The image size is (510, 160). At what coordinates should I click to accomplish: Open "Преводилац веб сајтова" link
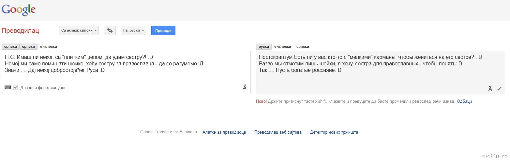coord(278,132)
